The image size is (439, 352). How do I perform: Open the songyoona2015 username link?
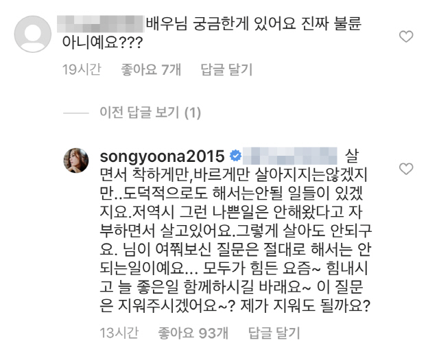[162, 156]
